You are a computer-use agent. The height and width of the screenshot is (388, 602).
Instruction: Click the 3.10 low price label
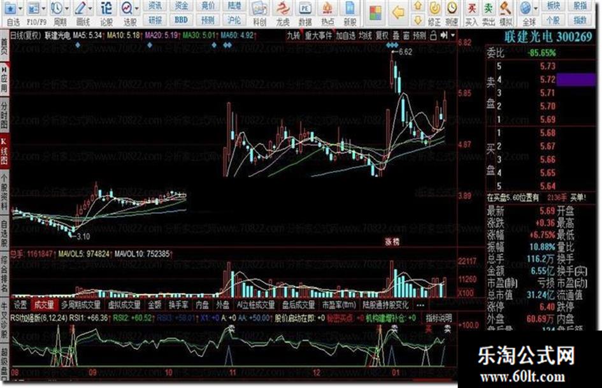[x=83, y=236]
